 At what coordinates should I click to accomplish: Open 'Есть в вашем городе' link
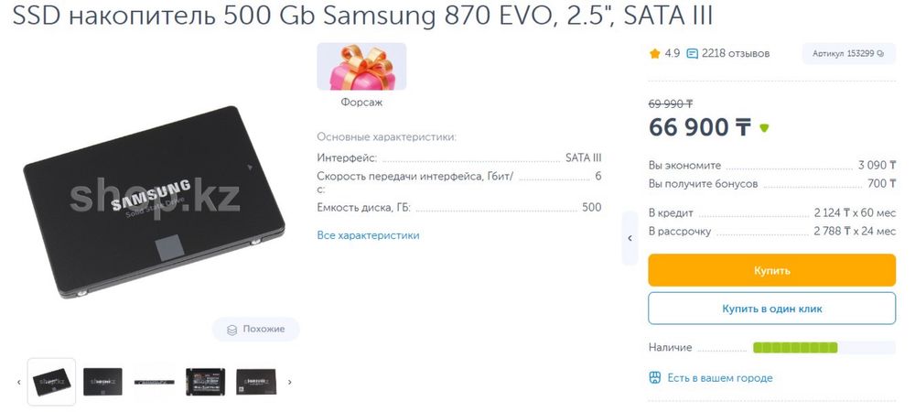(x=720, y=378)
